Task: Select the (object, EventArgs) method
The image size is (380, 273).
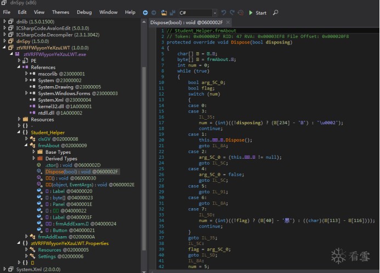Action: point(90,185)
